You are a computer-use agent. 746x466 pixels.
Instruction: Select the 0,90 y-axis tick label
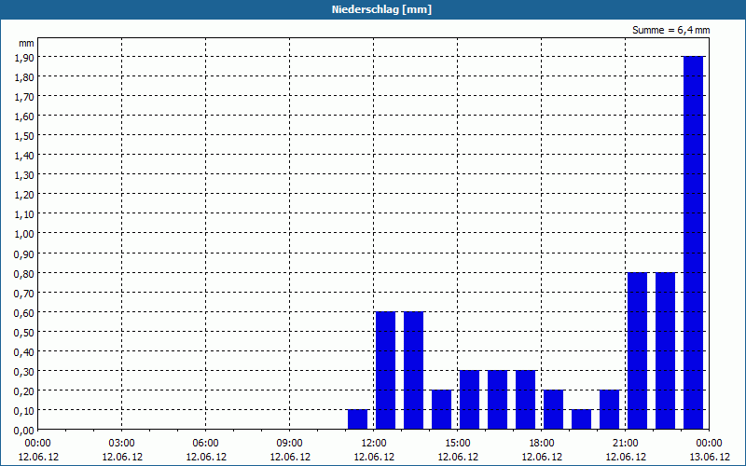coord(24,254)
